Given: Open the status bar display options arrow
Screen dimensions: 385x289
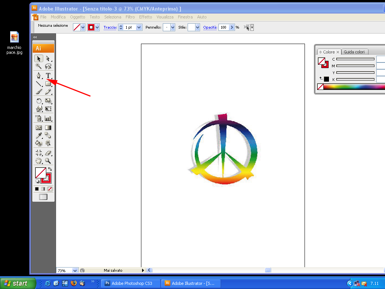Looking at the screenshot, I should [143, 270].
